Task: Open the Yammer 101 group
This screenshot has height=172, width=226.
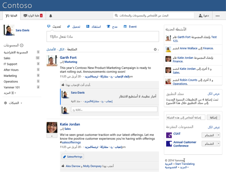Action: pyautogui.click(x=12, y=87)
